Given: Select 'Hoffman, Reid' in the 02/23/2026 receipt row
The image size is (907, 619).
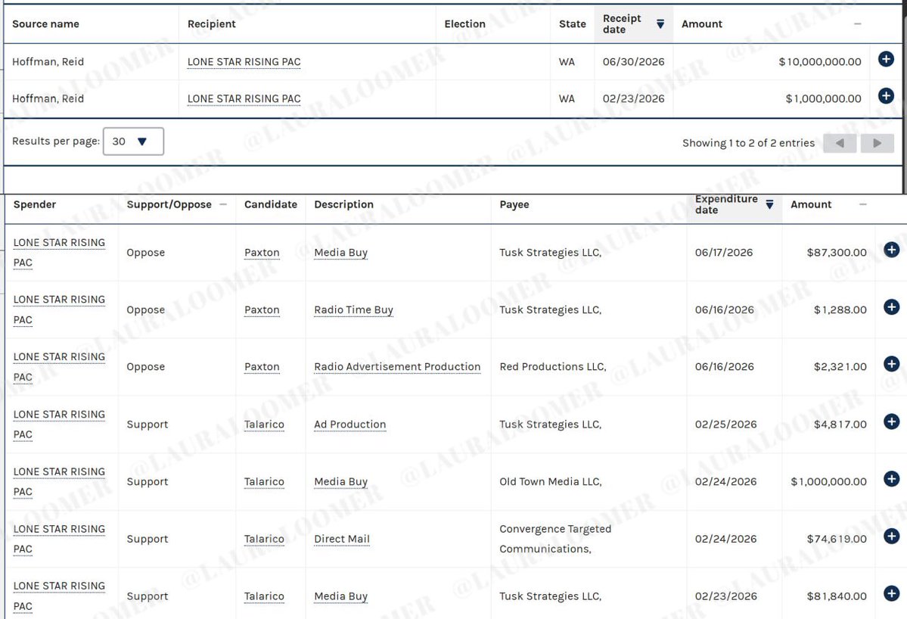Looking at the screenshot, I should click(48, 99).
